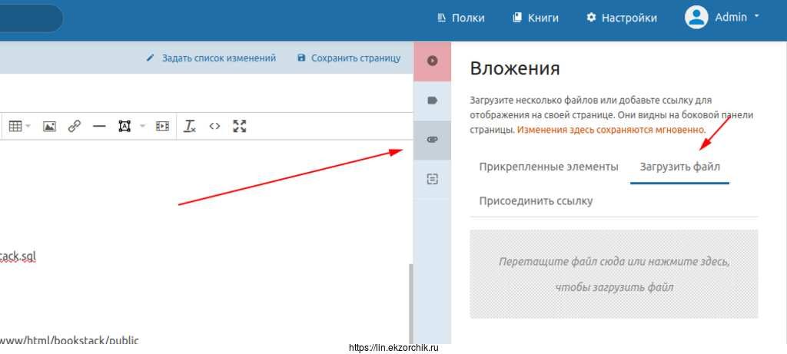787x354 pixels.
Task: Click the callout box tool icon
Action: pos(125,126)
